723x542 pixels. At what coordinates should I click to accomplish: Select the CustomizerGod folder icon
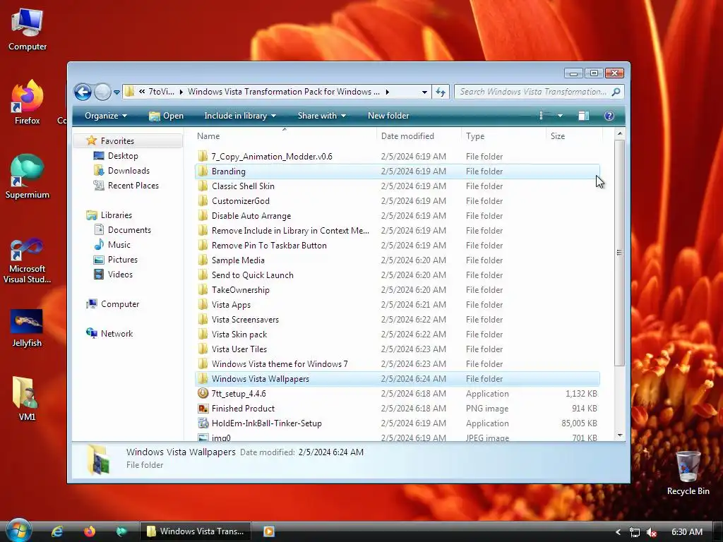(x=203, y=201)
